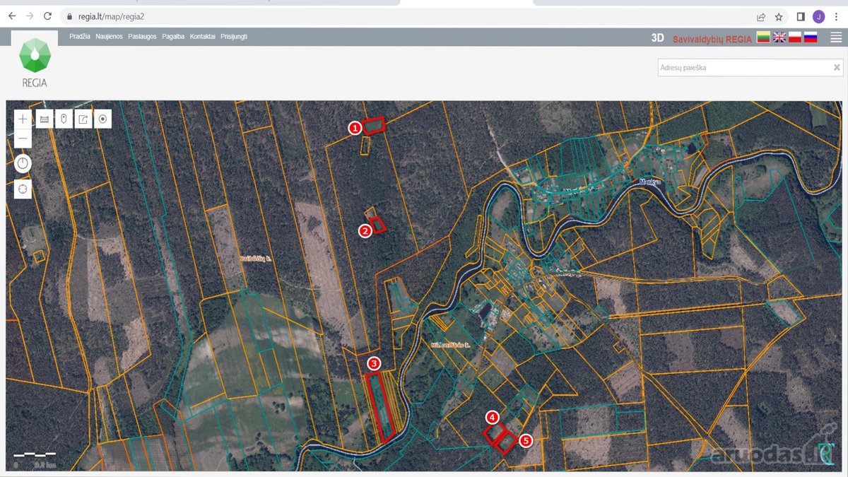Screen dimensions: 848x477
Task: Locate my position with crosshair button
Action: tap(23, 189)
